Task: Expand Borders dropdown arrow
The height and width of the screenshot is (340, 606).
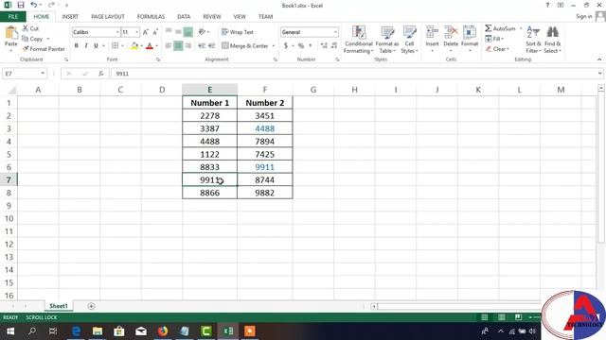Action: (x=122, y=45)
